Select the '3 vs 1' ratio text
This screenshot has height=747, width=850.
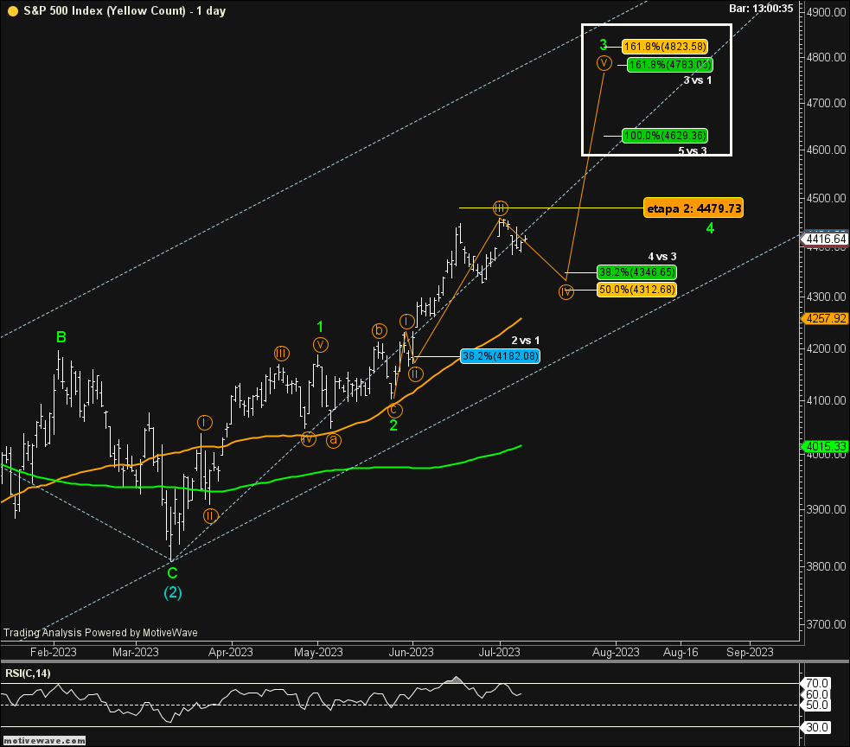(697, 80)
